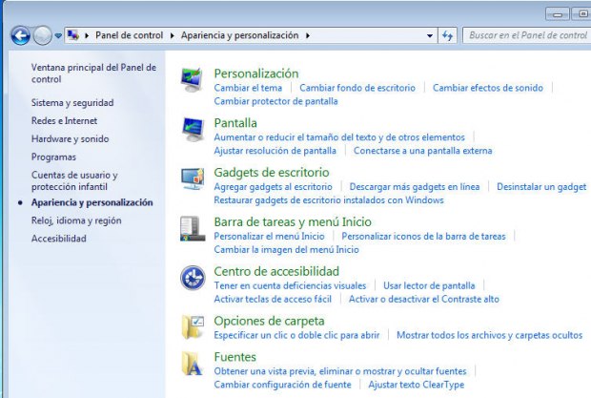591x398 pixels.
Task: Click Cambiar protector de pantalla
Action: tap(275, 101)
